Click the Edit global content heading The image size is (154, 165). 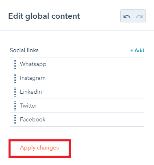44,16
